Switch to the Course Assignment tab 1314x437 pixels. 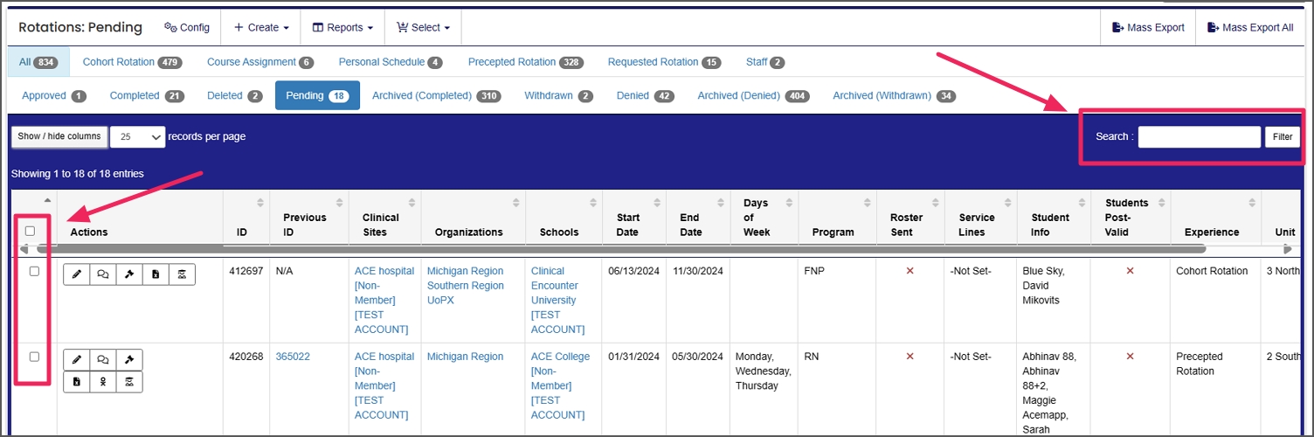(260, 62)
